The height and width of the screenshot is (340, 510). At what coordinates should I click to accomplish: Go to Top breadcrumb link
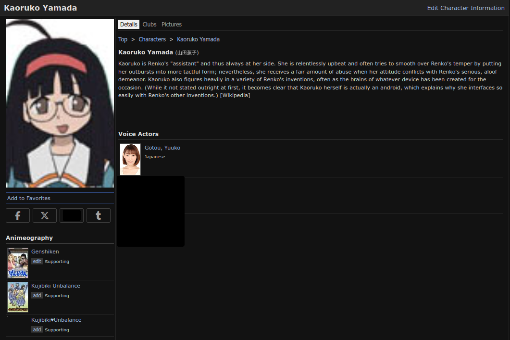(x=123, y=39)
